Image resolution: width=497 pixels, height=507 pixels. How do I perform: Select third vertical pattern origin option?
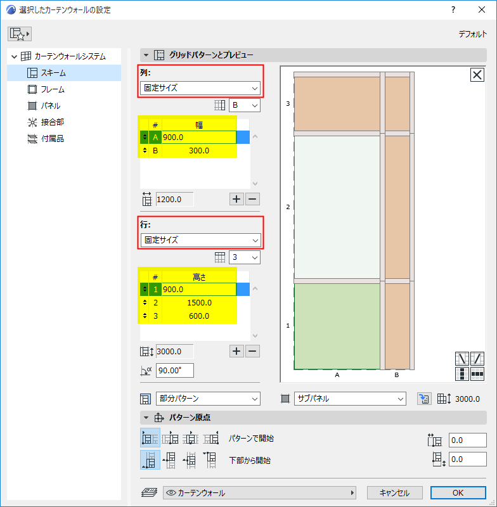190,460
